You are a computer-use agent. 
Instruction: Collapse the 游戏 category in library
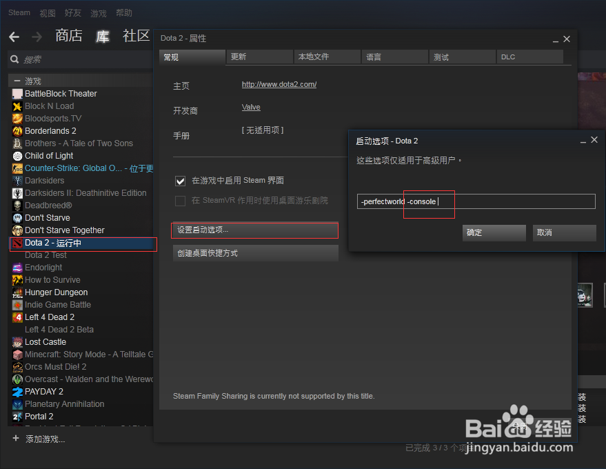click(x=17, y=81)
